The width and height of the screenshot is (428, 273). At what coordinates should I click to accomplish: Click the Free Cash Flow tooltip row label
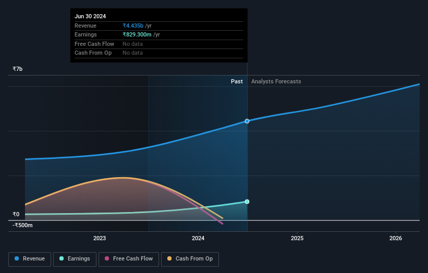pos(94,44)
